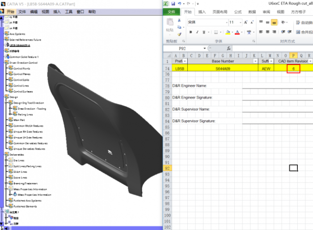Click the Undo arrow in Excel
Image resolution: width=313 pixels, height=230 pixels.
click(x=180, y=3)
